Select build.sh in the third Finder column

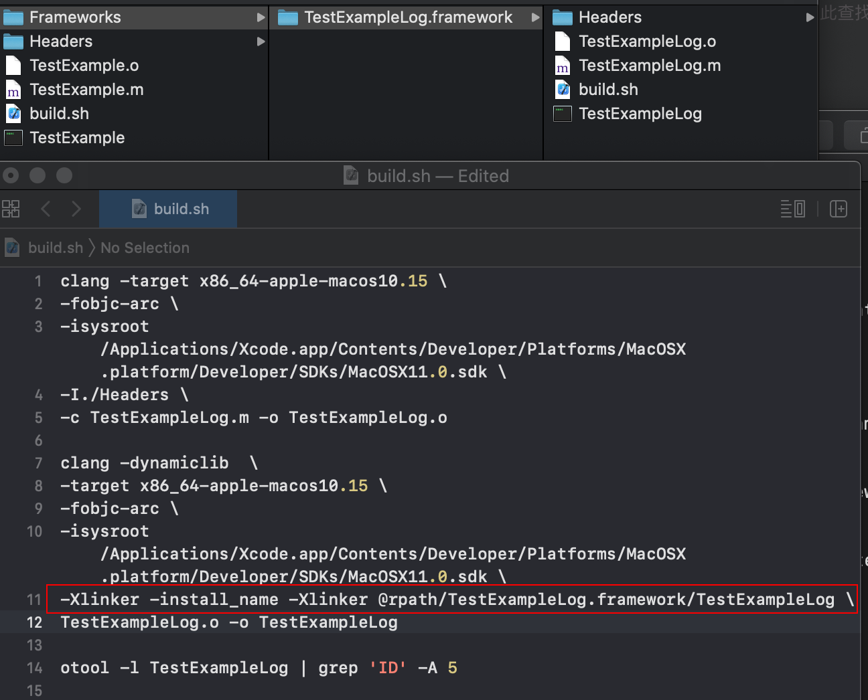point(608,90)
